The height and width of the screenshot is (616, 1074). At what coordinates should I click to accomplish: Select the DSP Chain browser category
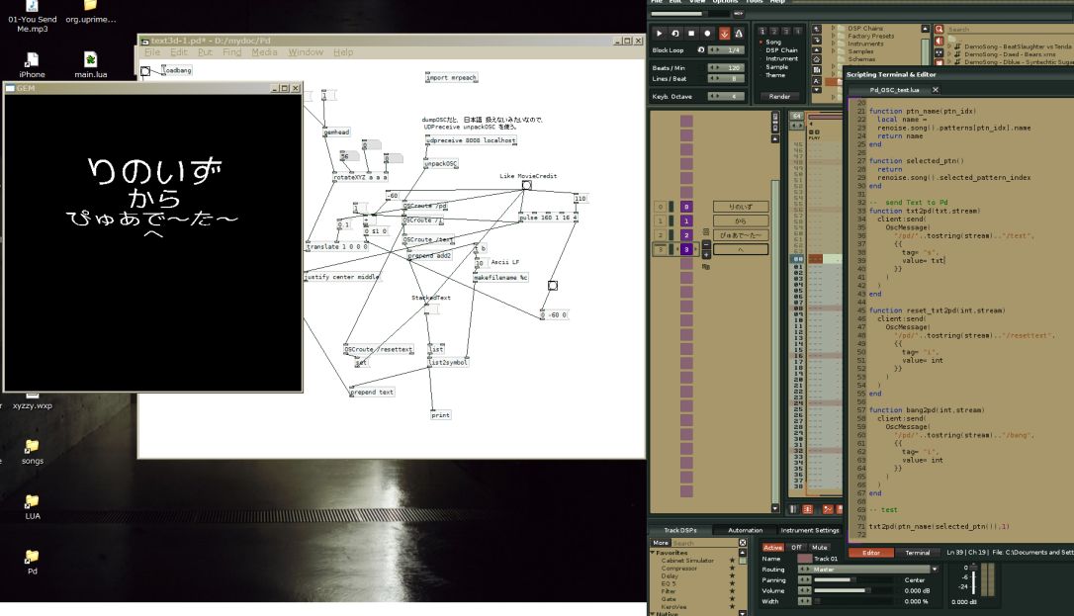coord(781,50)
